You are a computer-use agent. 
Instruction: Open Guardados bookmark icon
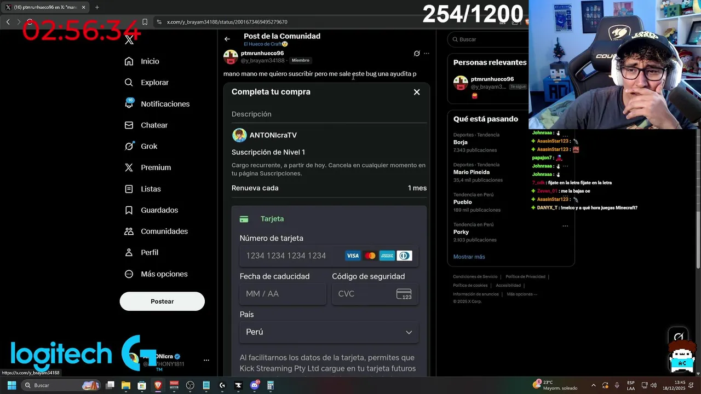tap(129, 210)
